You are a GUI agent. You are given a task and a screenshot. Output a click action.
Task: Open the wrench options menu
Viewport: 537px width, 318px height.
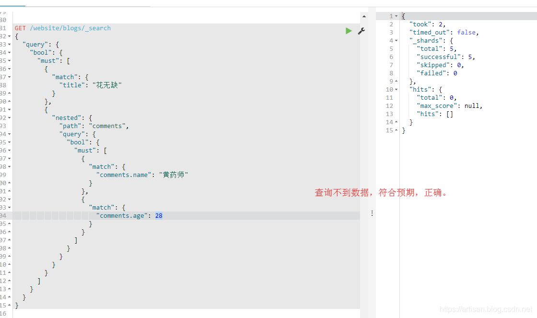pyautogui.click(x=362, y=31)
